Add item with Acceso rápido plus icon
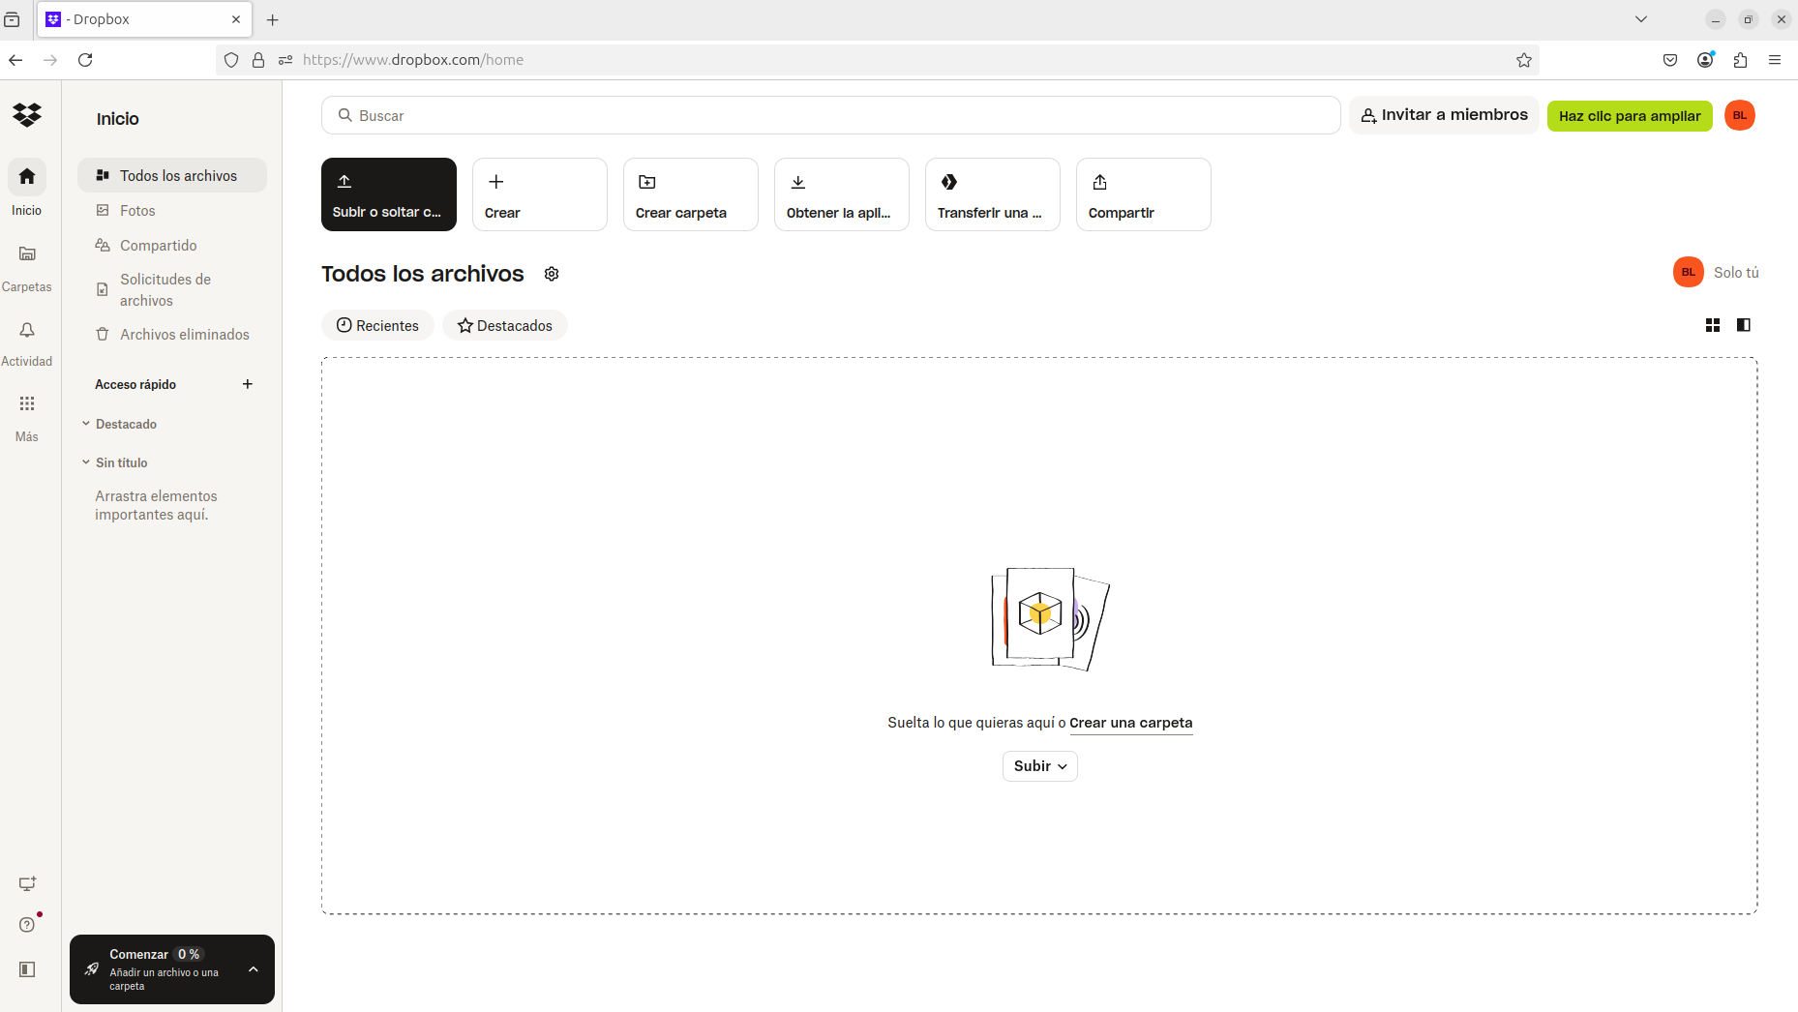This screenshot has height=1012, width=1798. pos(248,384)
